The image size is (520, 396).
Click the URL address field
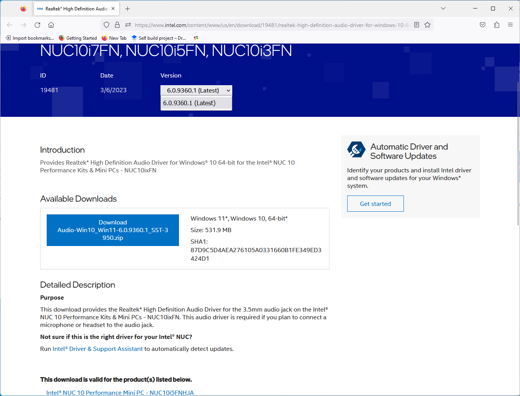click(x=270, y=25)
